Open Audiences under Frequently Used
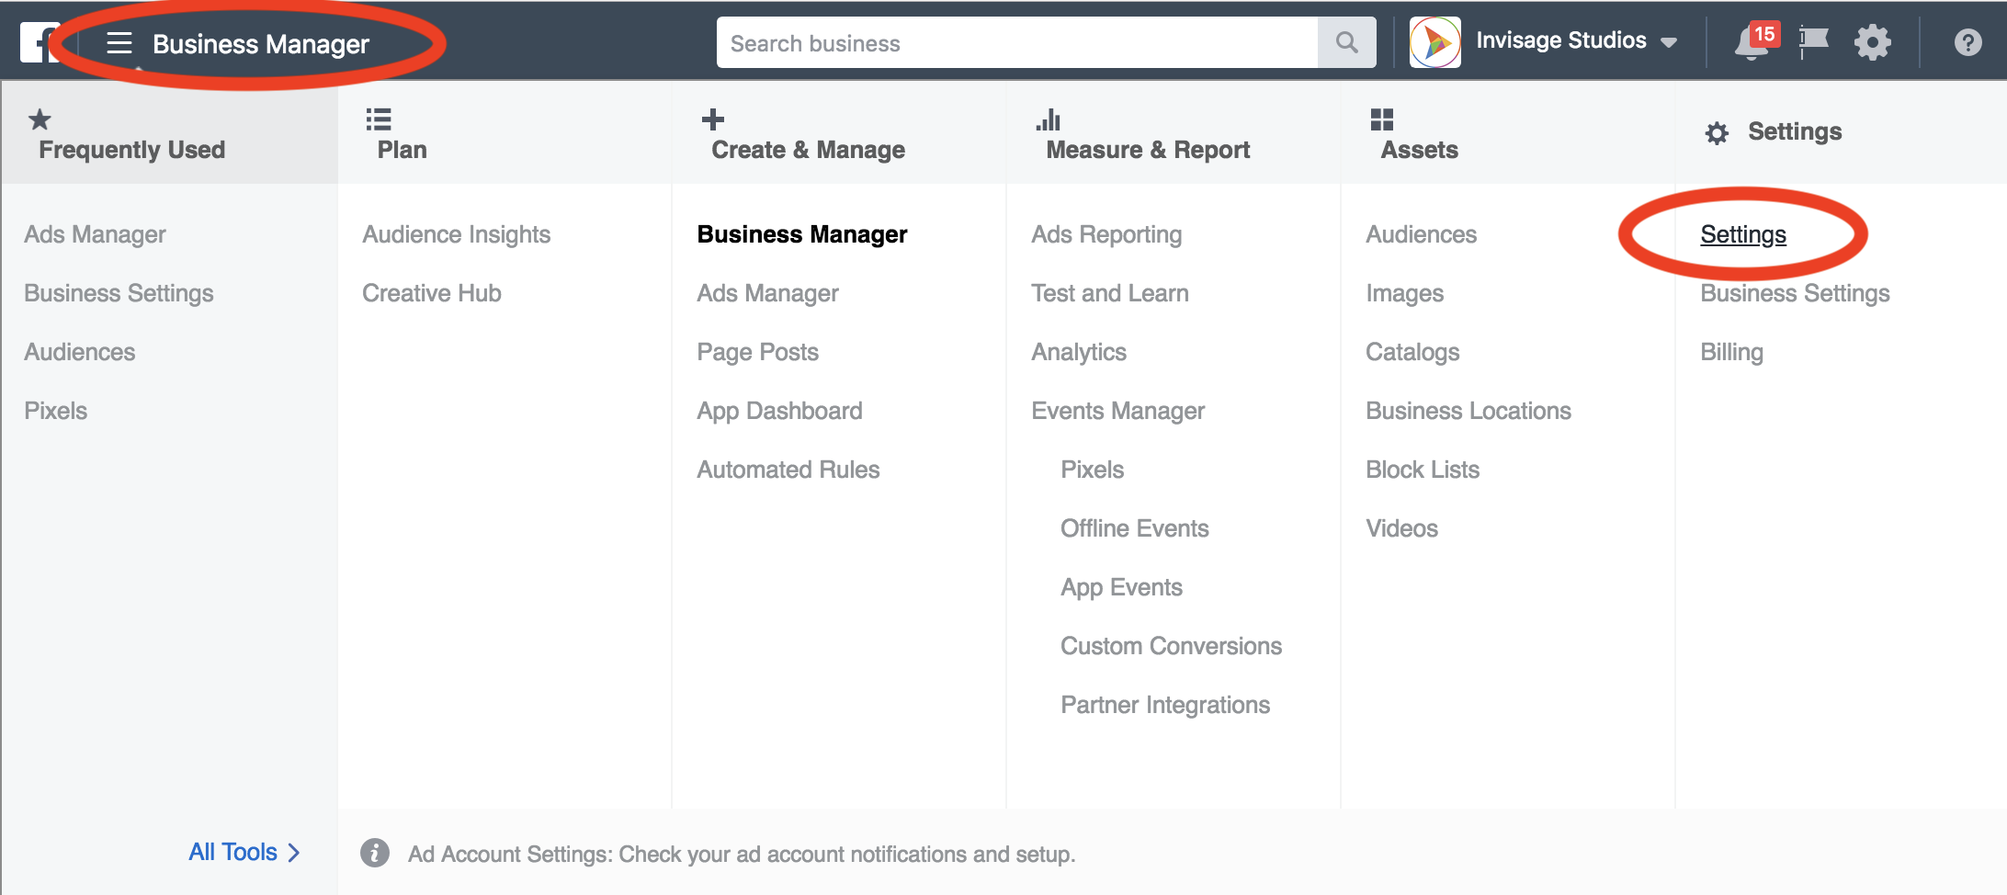 79,352
